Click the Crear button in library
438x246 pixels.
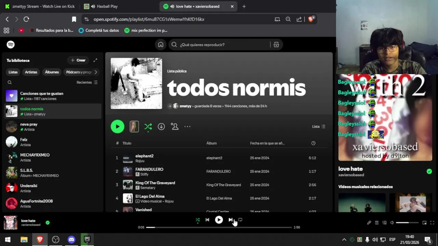(78, 60)
